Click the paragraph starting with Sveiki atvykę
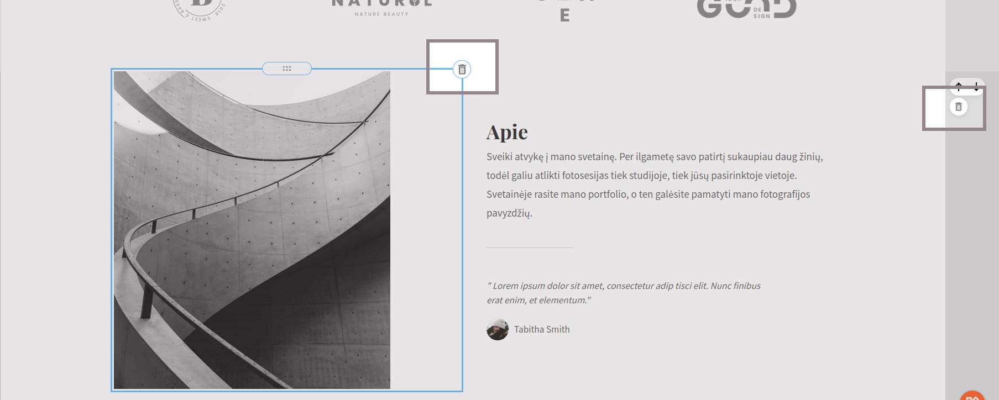The height and width of the screenshot is (400, 999). coord(655,157)
